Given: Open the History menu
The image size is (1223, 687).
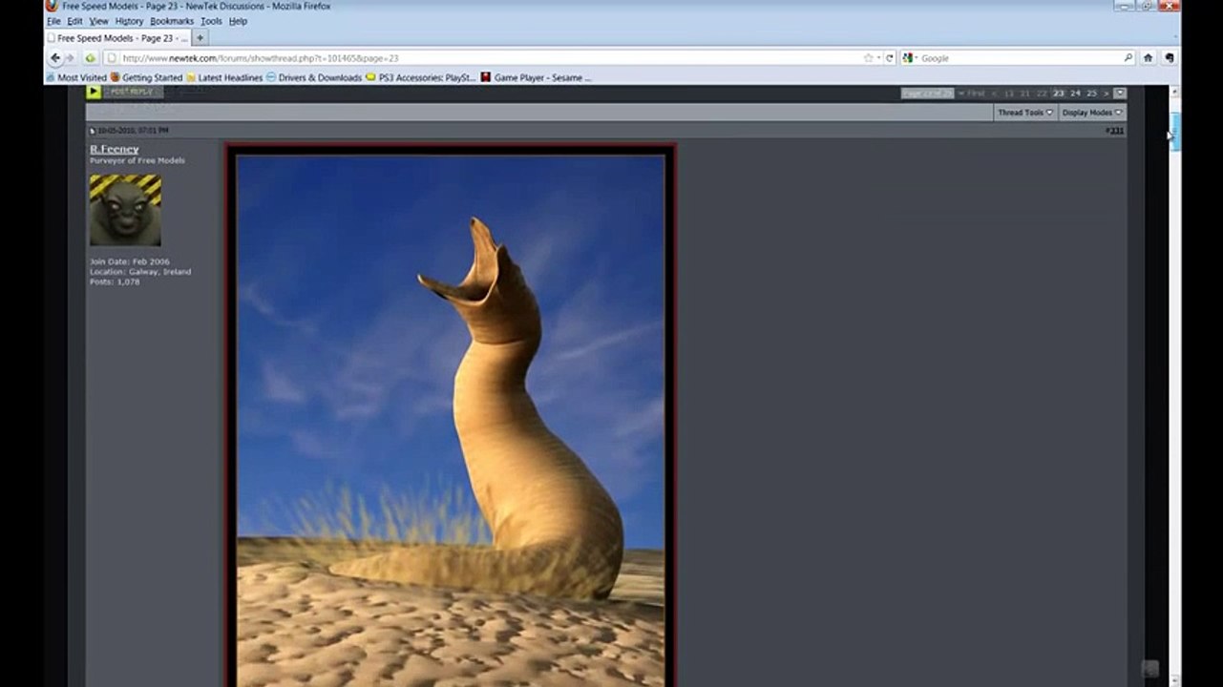Looking at the screenshot, I should point(129,21).
